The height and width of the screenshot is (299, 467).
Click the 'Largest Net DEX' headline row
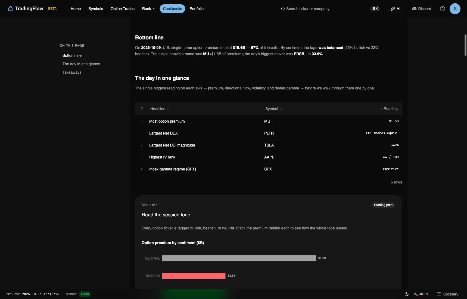tap(269, 133)
